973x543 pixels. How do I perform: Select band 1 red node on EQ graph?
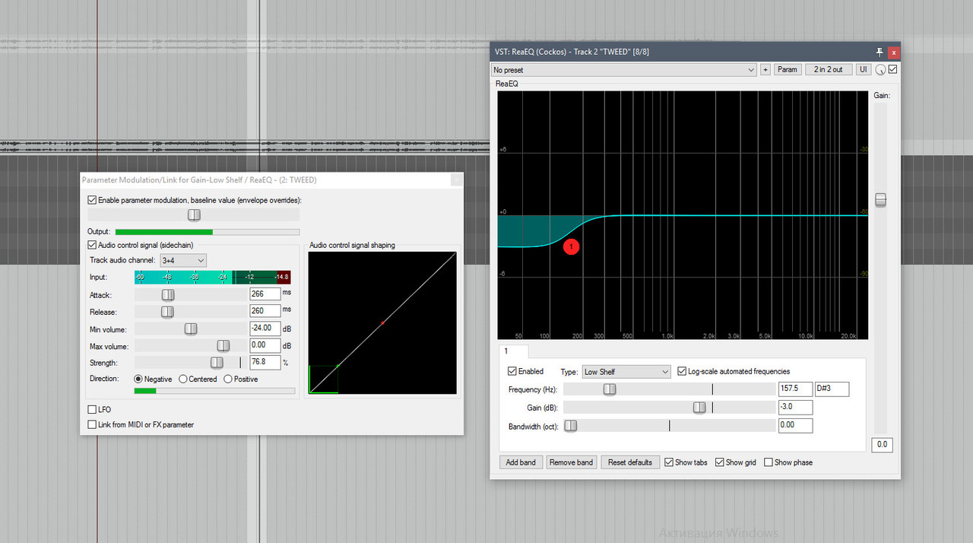tap(572, 246)
